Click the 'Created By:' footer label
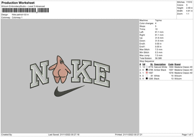The height and width of the screenshot is (137, 194). (7, 135)
